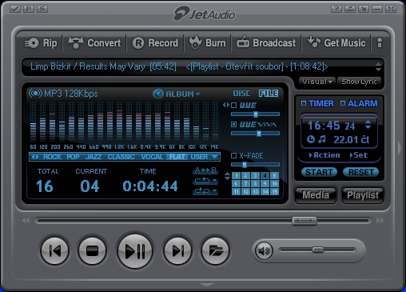Screen dimensions: 406x292
Task: Click the A-B repeat button
Action: click(205, 170)
